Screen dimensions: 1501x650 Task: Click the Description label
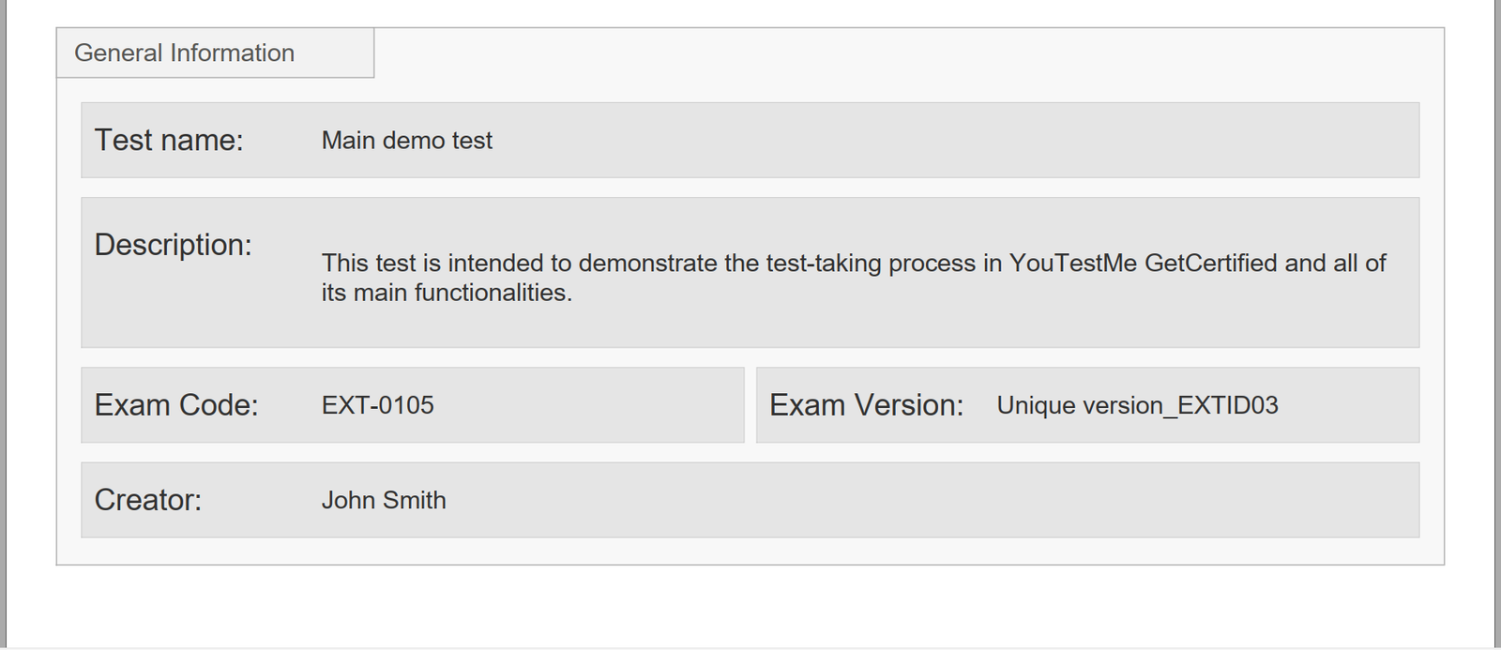[173, 245]
